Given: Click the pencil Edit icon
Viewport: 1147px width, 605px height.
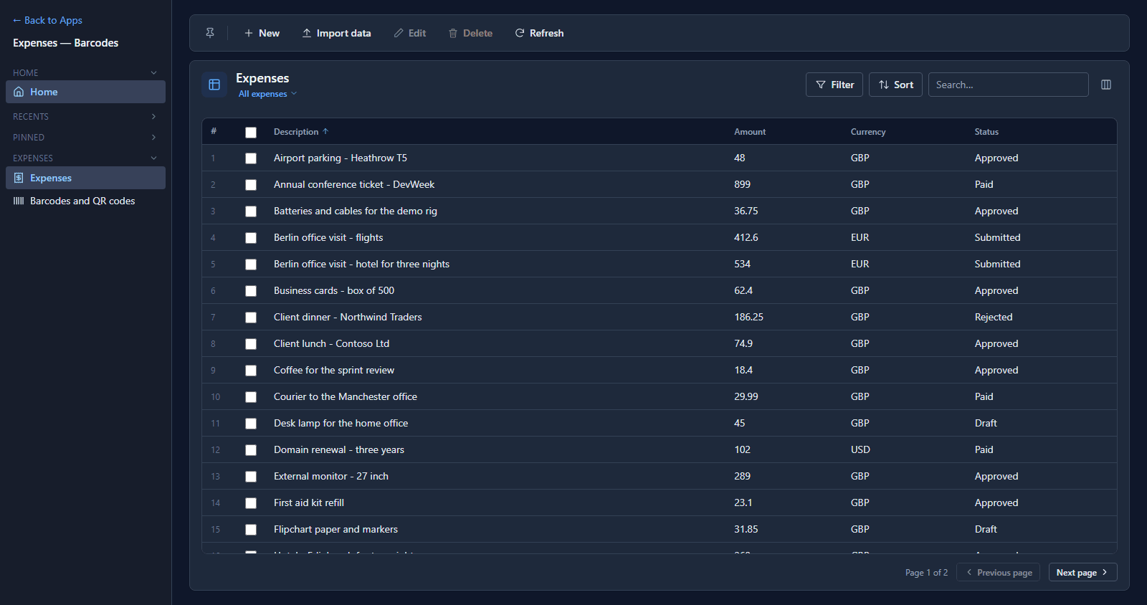Looking at the screenshot, I should coord(399,33).
